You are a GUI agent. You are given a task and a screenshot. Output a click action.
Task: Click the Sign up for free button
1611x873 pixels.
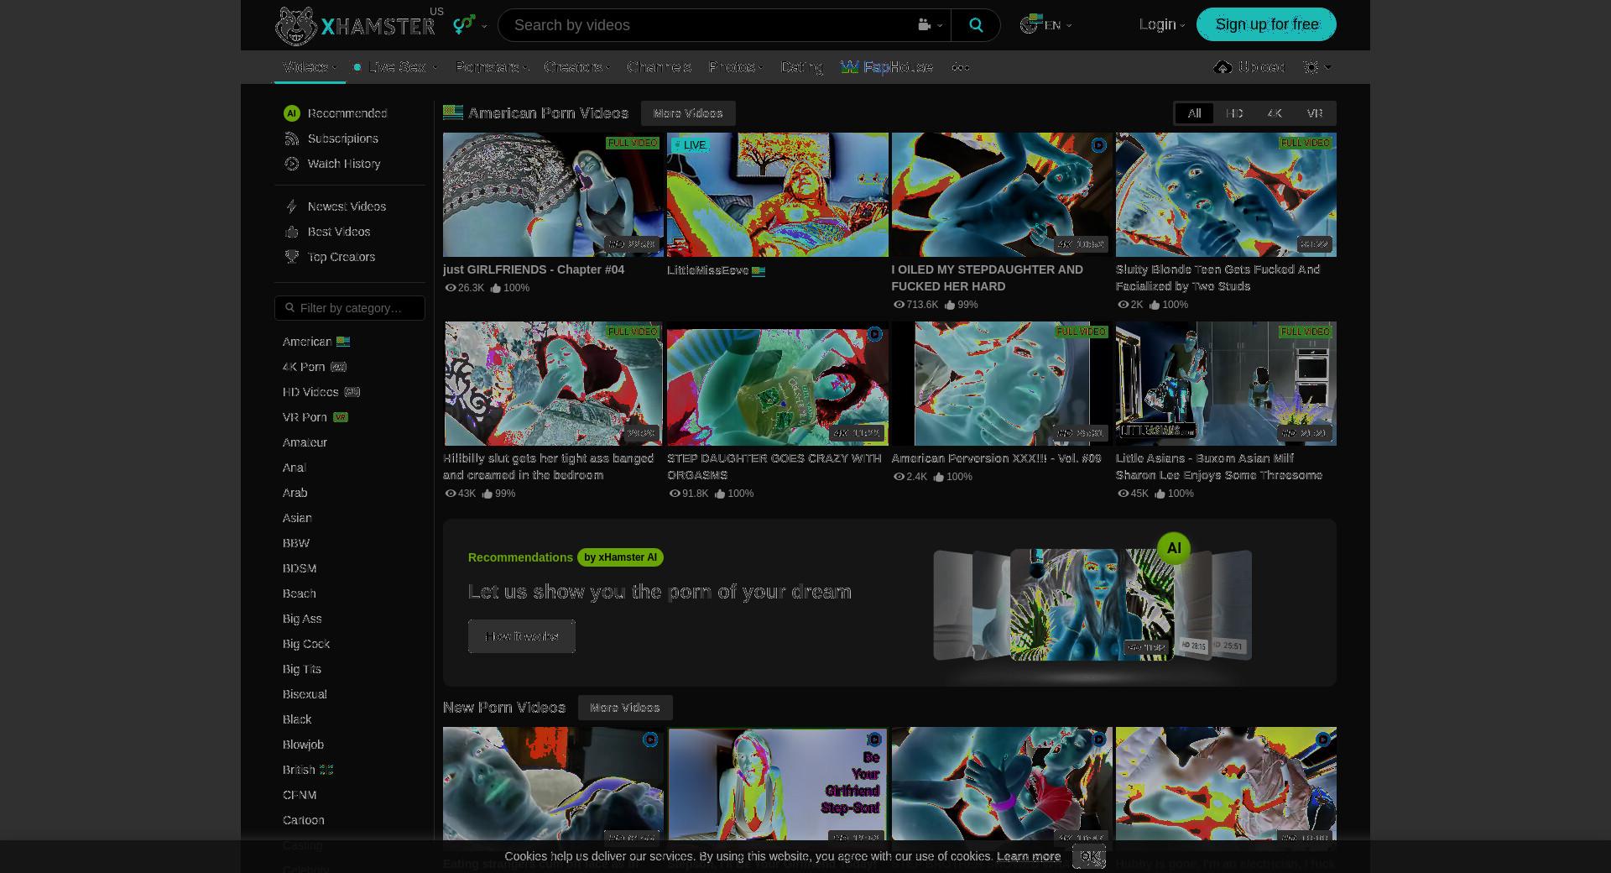pos(1266,24)
